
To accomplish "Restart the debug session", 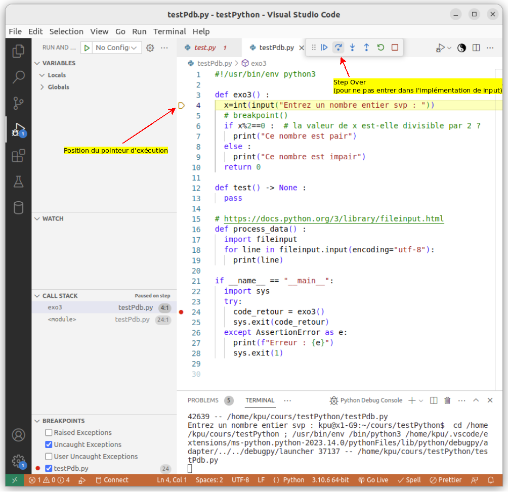I will (x=381, y=48).
